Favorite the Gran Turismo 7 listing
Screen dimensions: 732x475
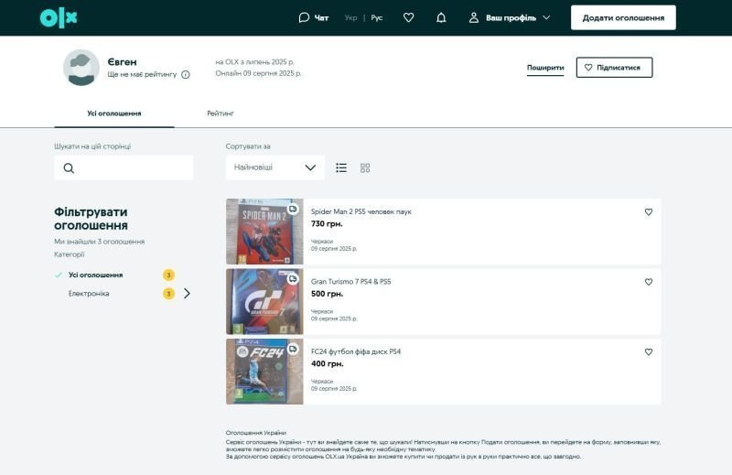coord(649,282)
